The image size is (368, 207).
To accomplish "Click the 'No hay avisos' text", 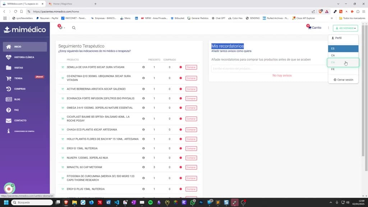I will (282, 75).
